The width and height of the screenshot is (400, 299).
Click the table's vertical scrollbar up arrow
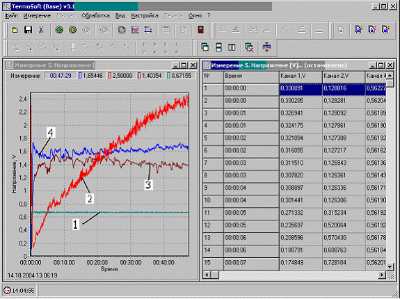click(x=390, y=76)
